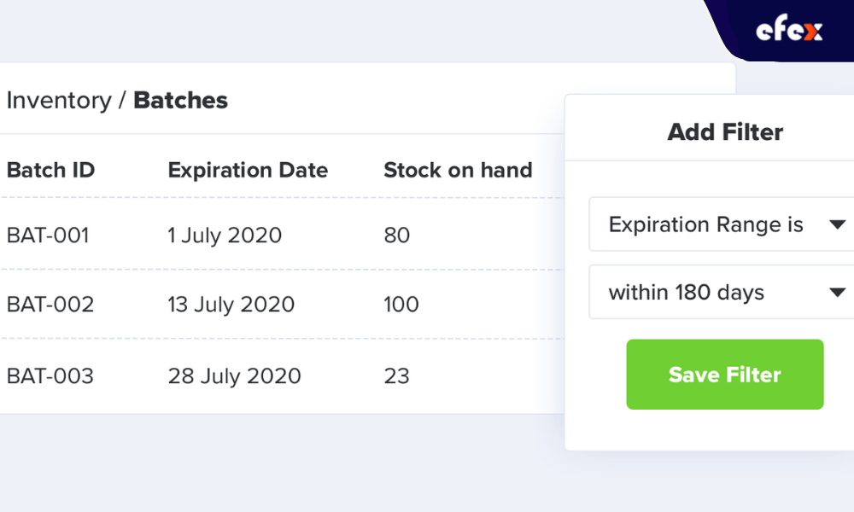854x512 pixels.
Task: Go to Inventory breadcrumb link
Action: [x=59, y=101]
